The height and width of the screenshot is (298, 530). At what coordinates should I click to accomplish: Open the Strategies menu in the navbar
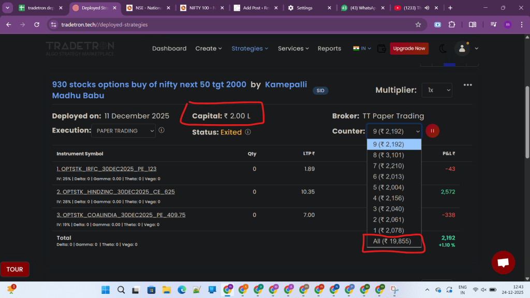[249, 48]
